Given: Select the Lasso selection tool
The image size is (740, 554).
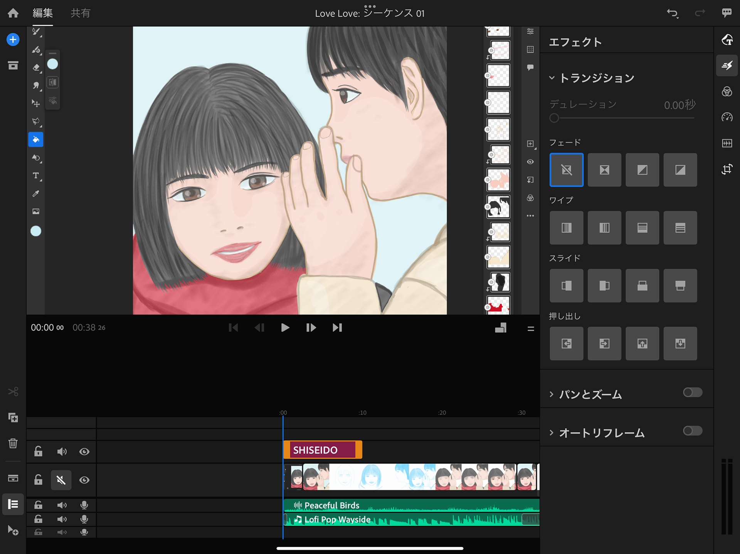Looking at the screenshot, I should 36,122.
